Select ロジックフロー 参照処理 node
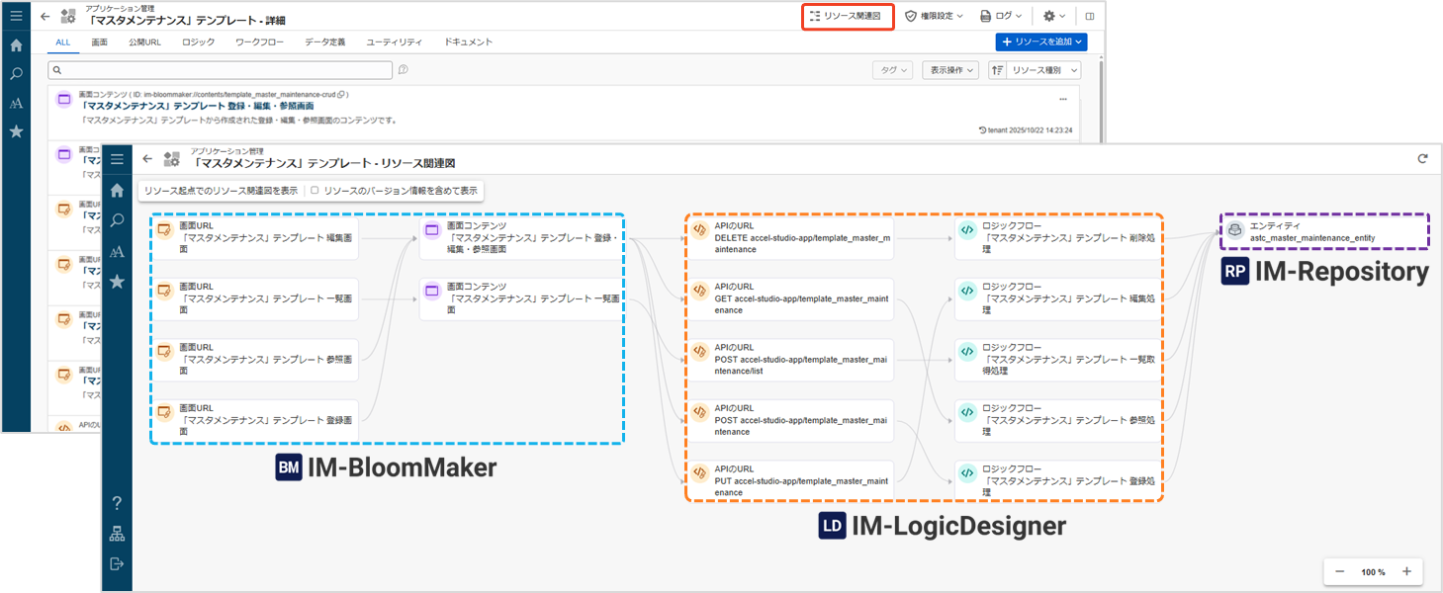1443x593 pixels. point(1058,420)
